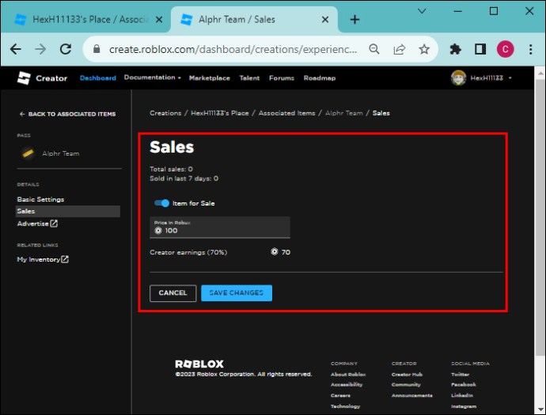Viewport: 546px width, 415px height.
Task: Open Roadmap in the top nav
Action: point(320,78)
